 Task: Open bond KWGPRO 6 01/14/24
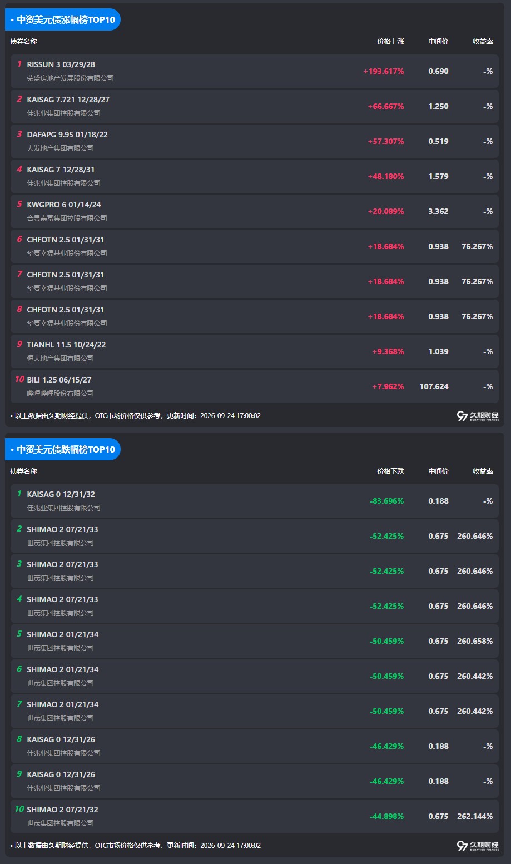tap(64, 205)
